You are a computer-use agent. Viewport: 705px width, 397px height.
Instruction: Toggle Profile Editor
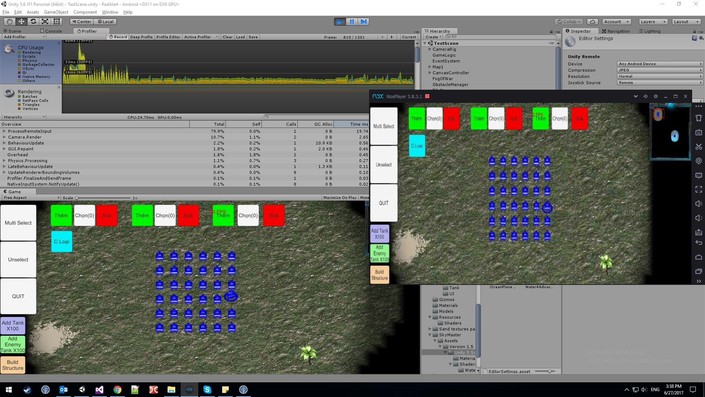pos(168,37)
